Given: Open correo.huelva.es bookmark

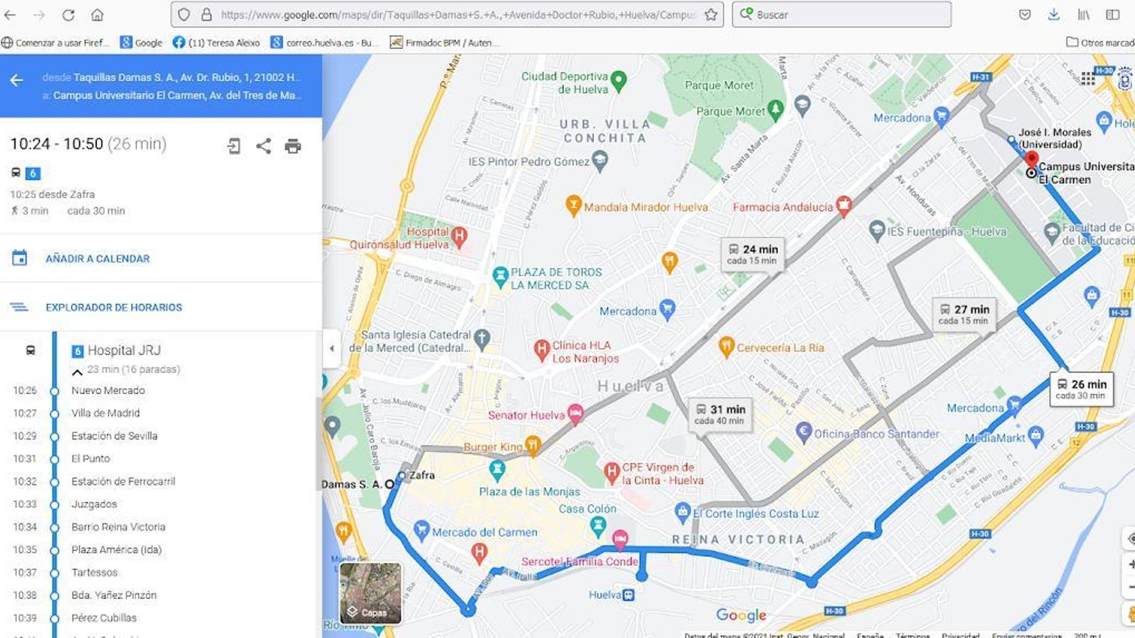Looking at the screenshot, I should 323,43.
